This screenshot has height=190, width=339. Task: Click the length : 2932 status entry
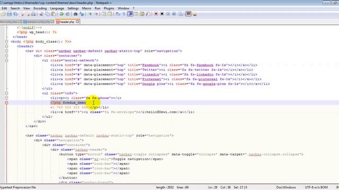click(165, 187)
